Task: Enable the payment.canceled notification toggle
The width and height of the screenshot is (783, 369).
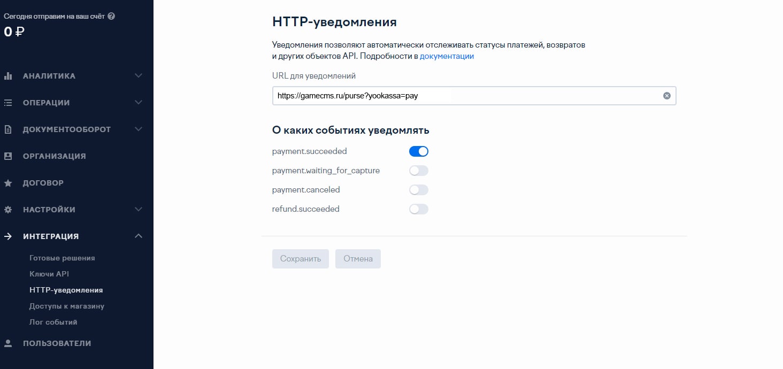Action: (x=419, y=190)
